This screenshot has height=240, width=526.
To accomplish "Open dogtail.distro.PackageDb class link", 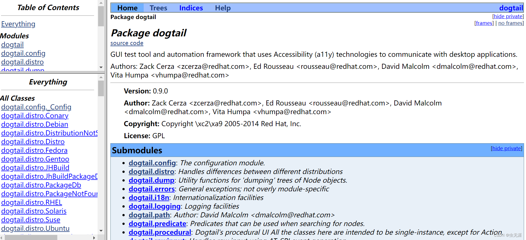I will click(41, 185).
